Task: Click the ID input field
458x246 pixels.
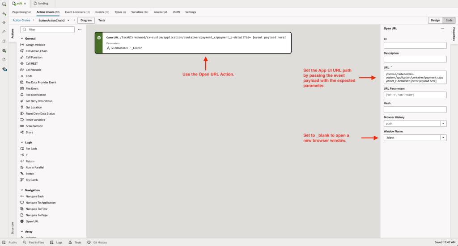Action: click(x=415, y=45)
